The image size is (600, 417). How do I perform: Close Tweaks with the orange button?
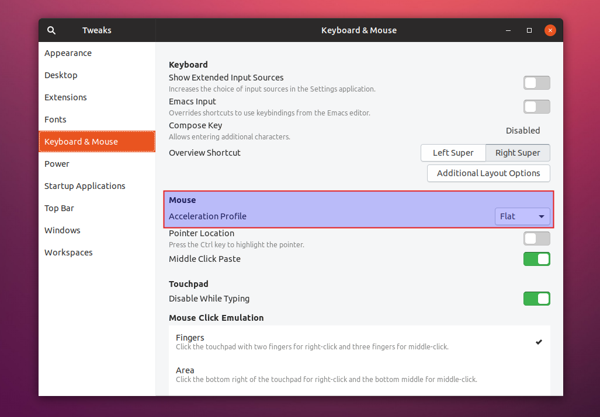coord(550,30)
